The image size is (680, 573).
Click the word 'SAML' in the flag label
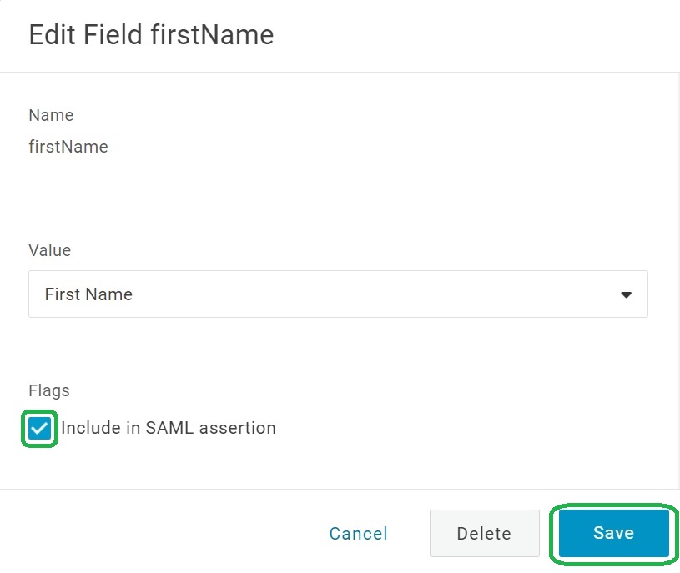pos(169,428)
